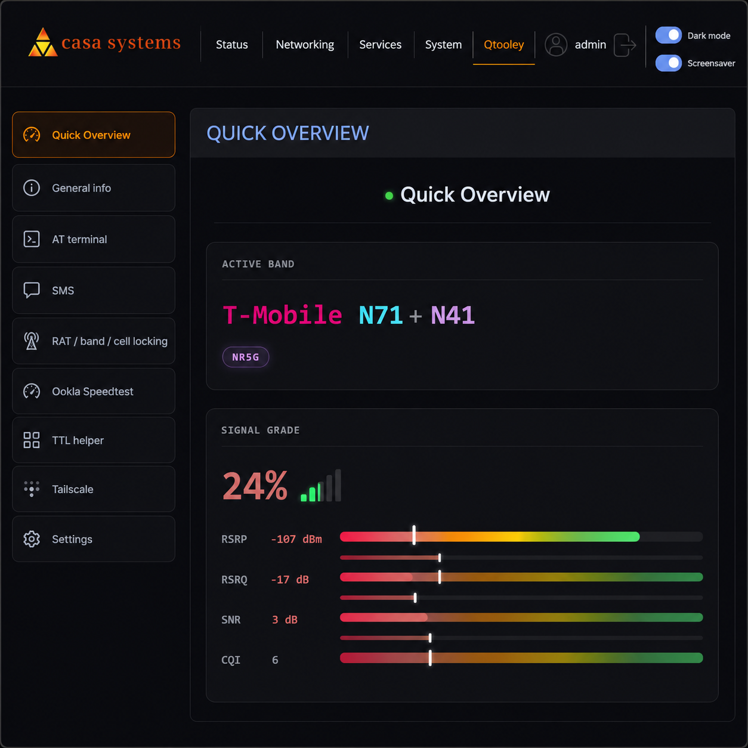
Task: Open the SMS page
Action: coord(94,290)
